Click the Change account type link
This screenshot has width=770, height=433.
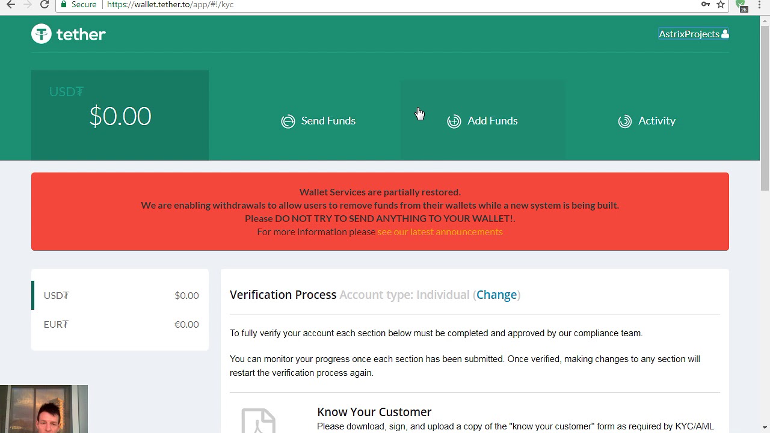[497, 295]
